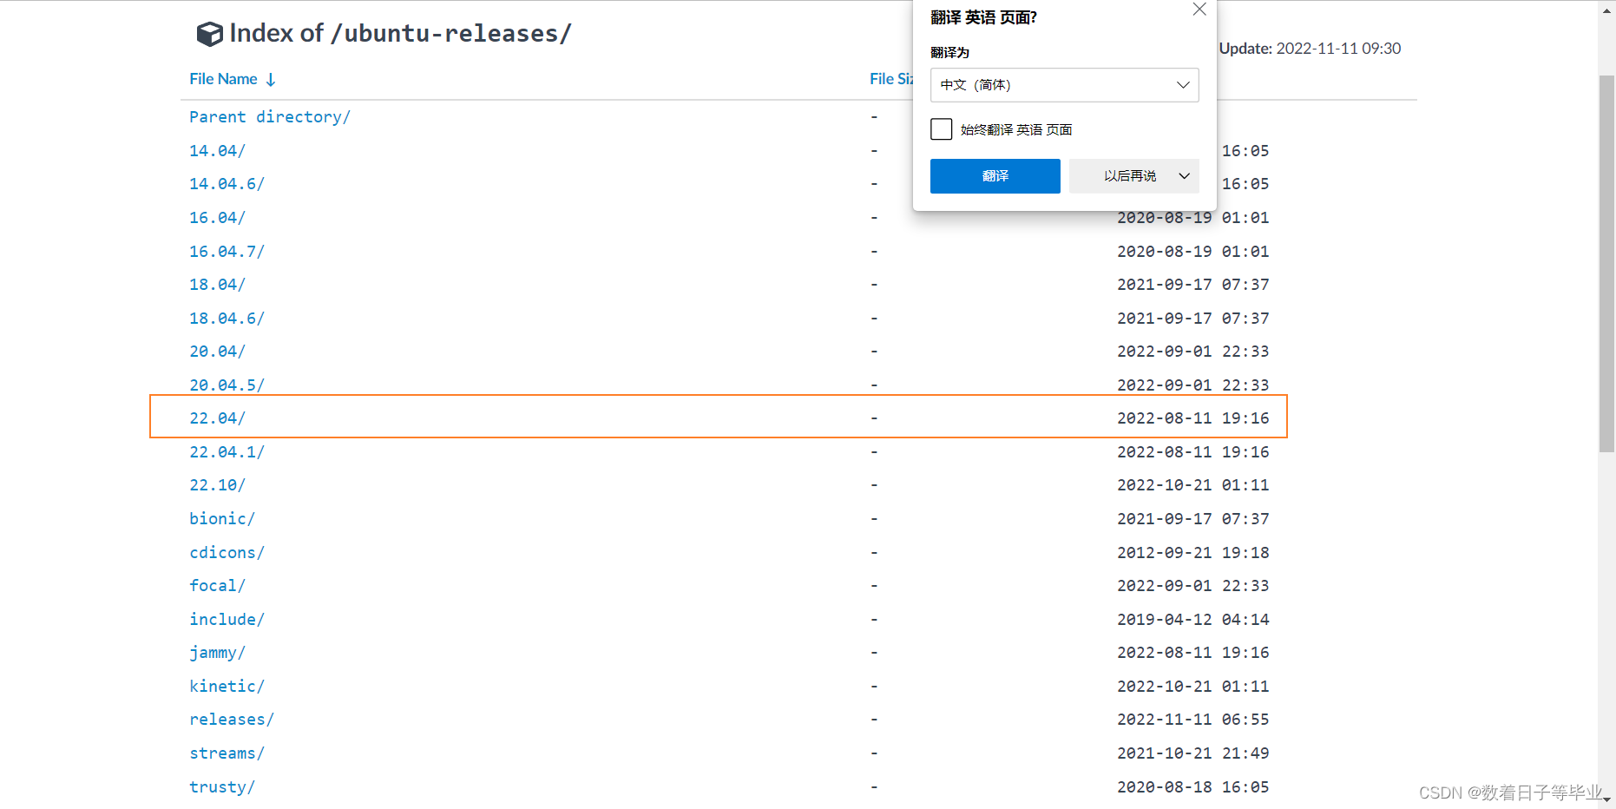Open the releases/ folder link

232,720
